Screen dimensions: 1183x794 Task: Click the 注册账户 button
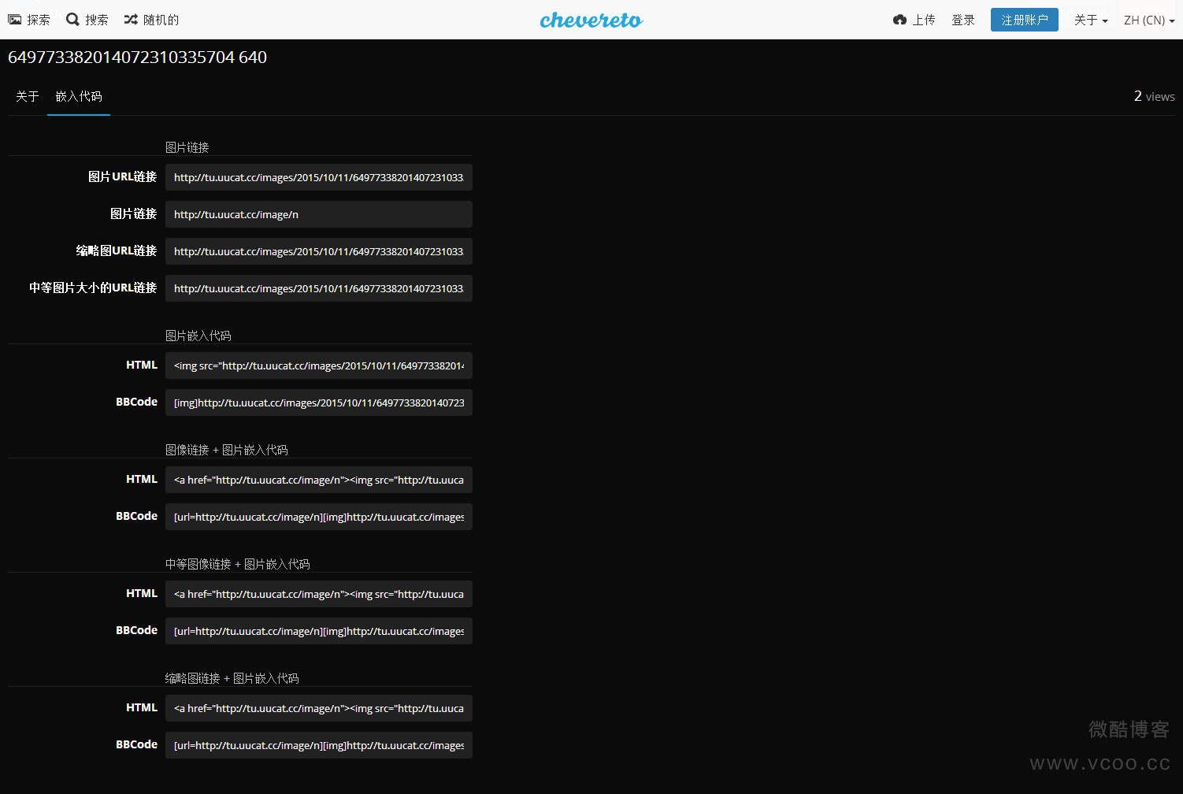[x=1024, y=20]
